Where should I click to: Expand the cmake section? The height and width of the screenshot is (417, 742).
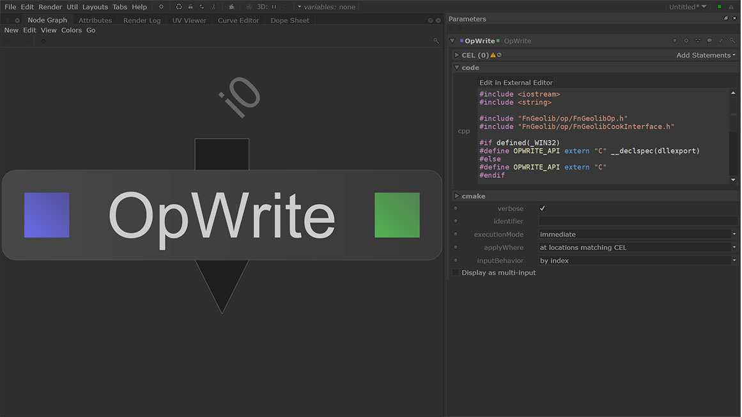456,196
